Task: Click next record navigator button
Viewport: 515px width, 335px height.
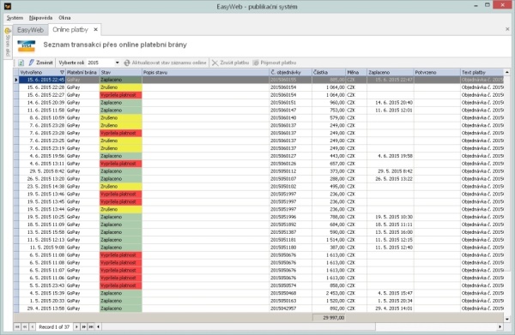Action: click(x=76, y=326)
